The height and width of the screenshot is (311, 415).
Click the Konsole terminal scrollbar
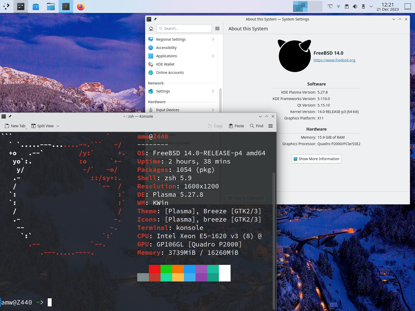pyautogui.click(x=274, y=241)
